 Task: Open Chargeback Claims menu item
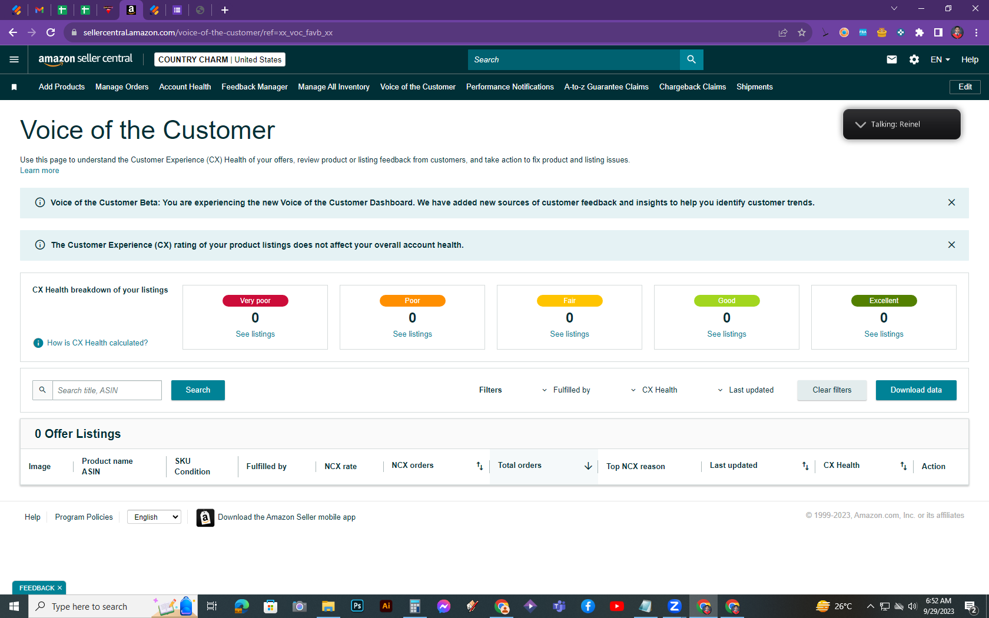coord(692,87)
